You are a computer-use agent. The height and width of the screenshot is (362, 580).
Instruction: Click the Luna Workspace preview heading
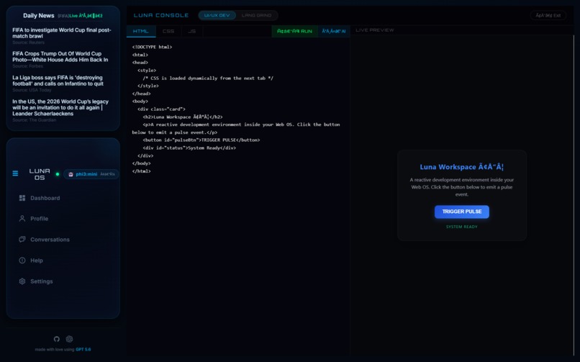[462, 167]
